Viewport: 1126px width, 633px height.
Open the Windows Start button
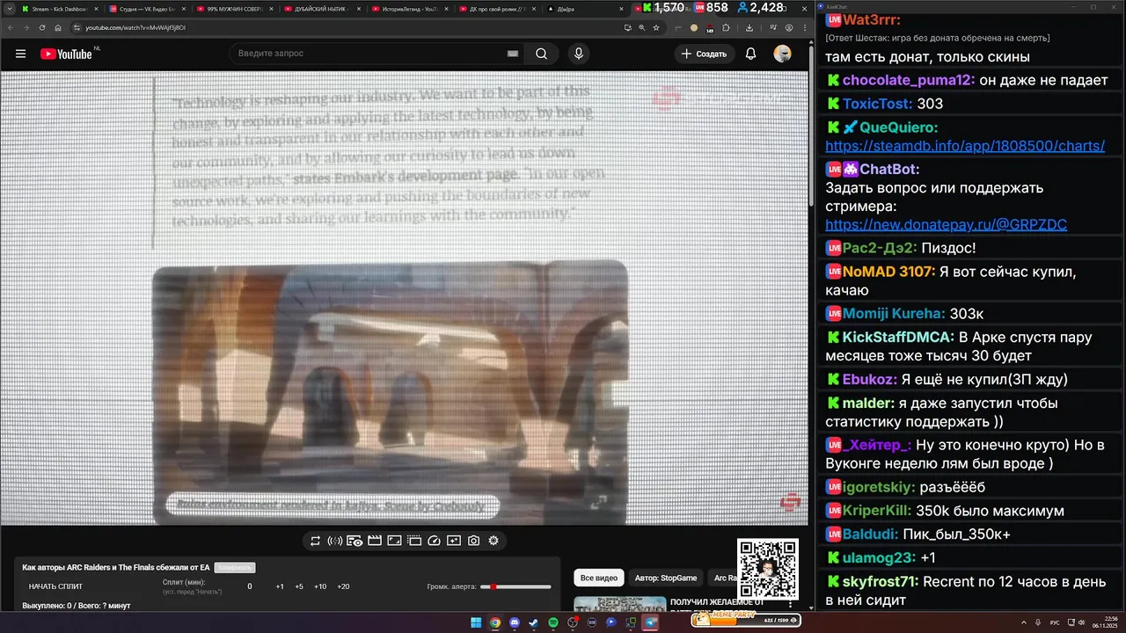(x=476, y=622)
